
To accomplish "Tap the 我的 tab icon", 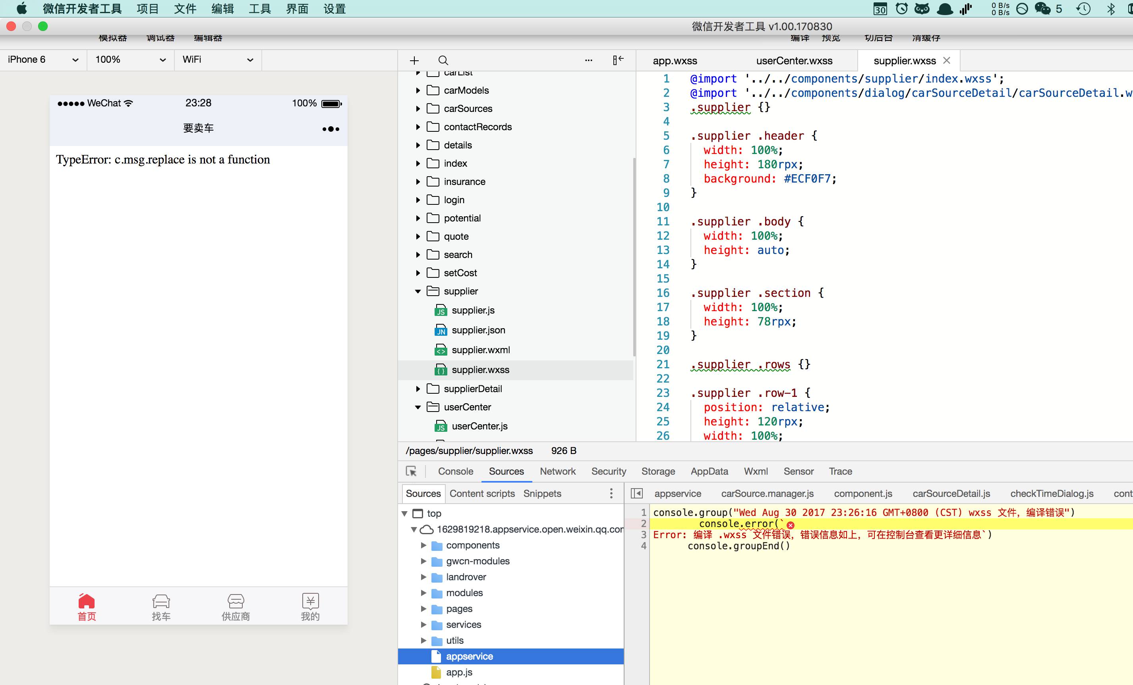I will [x=310, y=601].
